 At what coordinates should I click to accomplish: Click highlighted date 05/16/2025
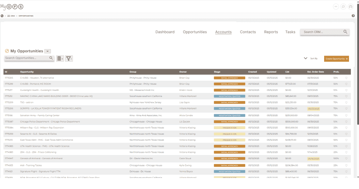[x=313, y=158]
